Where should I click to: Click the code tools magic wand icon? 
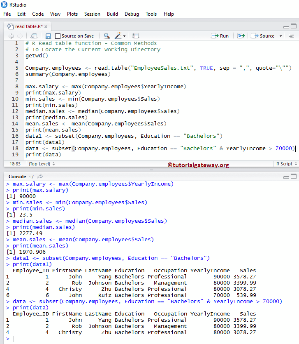point(119,36)
